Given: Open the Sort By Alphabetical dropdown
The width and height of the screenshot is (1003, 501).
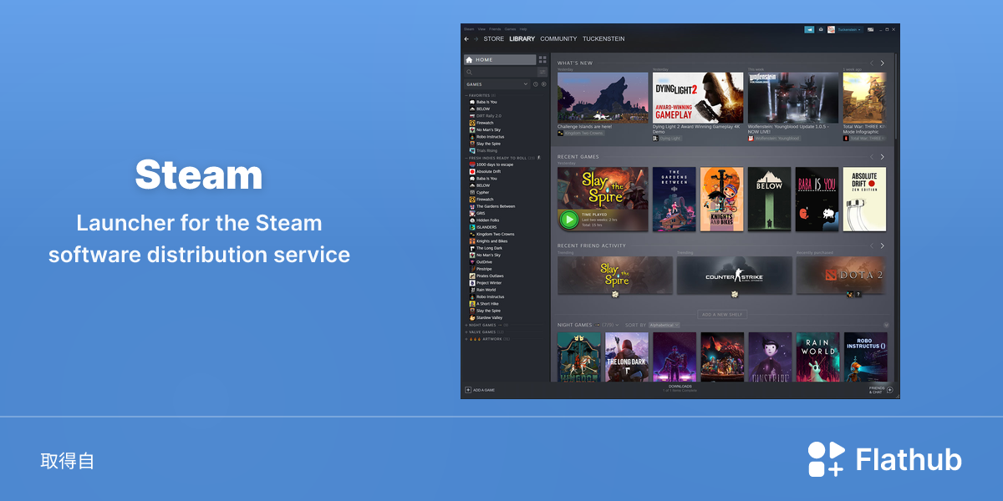Looking at the screenshot, I should 664,325.
